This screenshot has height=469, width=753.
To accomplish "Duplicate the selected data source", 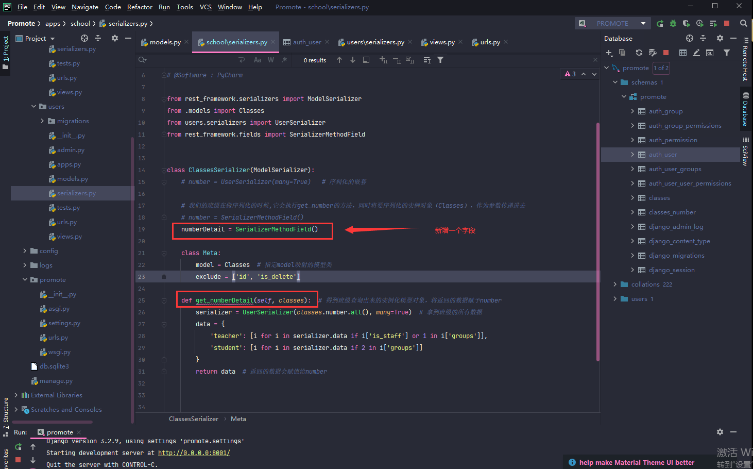I will tap(622, 53).
